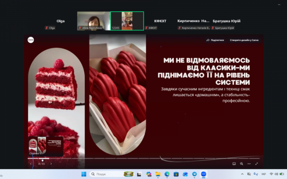Open the presenter notes icon
Viewport: 287px width, 179px height.
pos(234,164)
